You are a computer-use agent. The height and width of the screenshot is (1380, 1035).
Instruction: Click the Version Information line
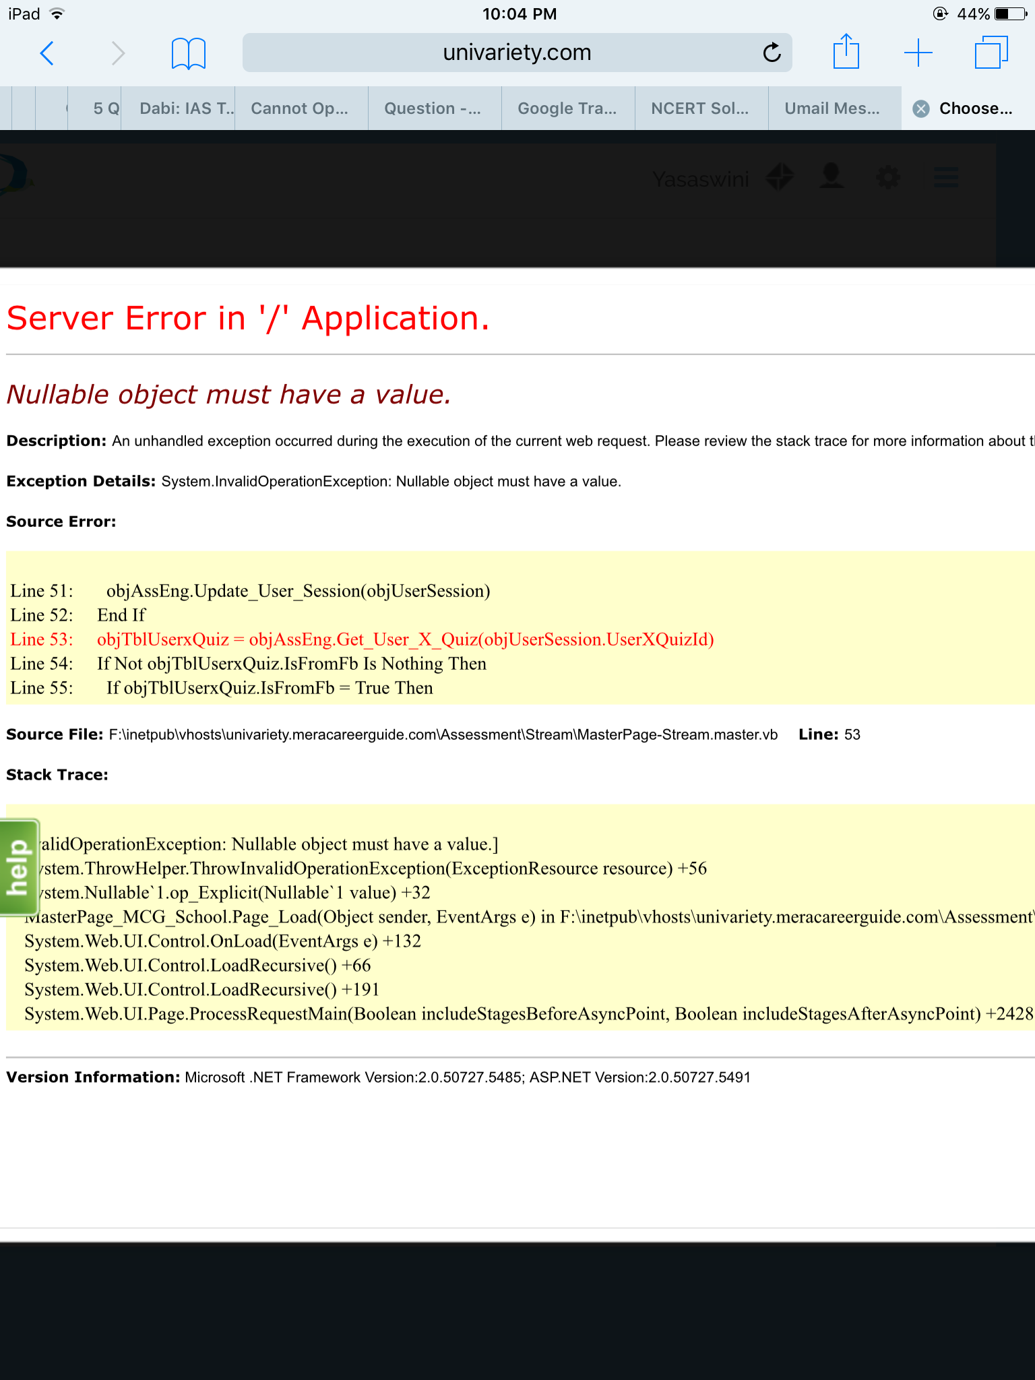click(x=379, y=1077)
